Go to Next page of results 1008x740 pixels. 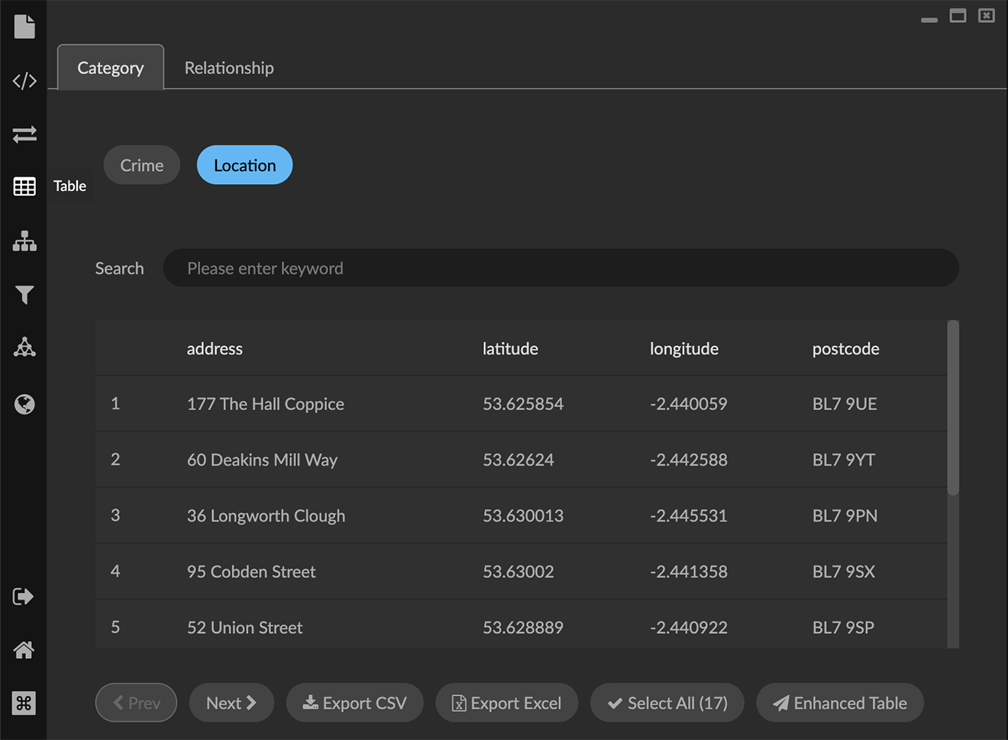pos(231,703)
